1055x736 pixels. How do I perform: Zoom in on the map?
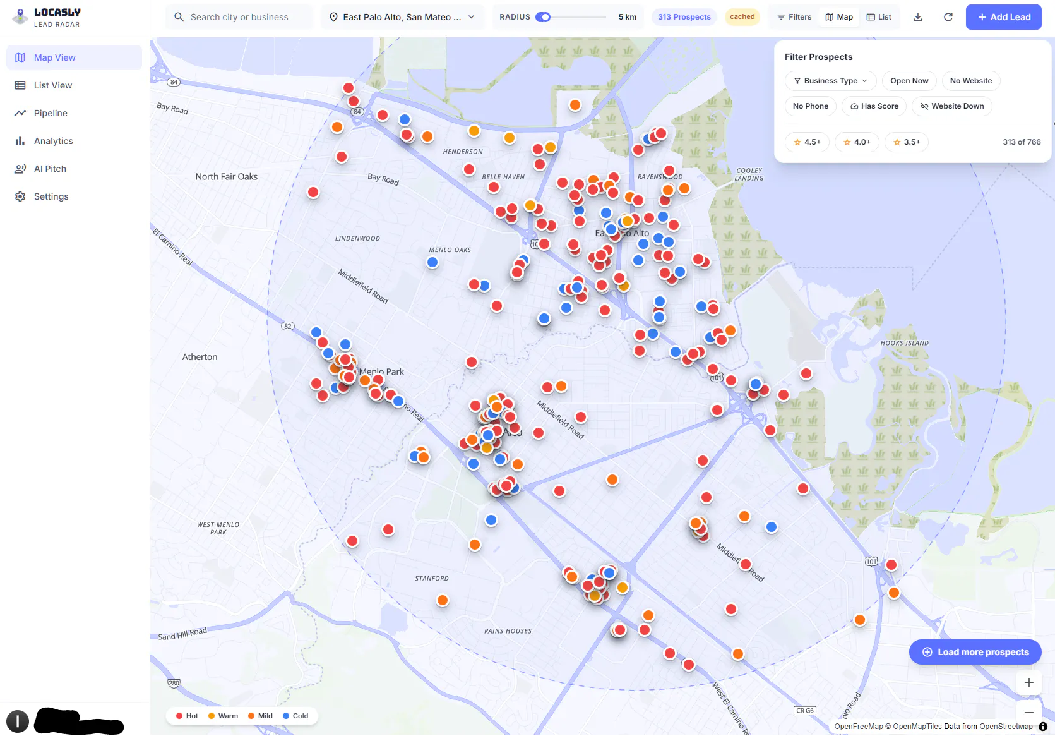1029,682
